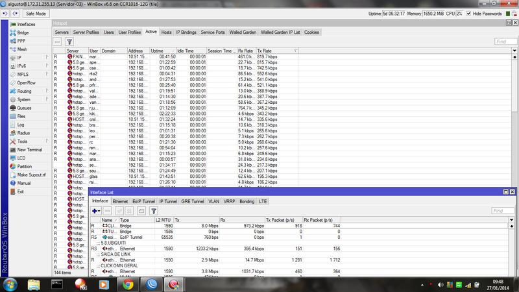Open Mesh in the sidebar

[22, 49]
